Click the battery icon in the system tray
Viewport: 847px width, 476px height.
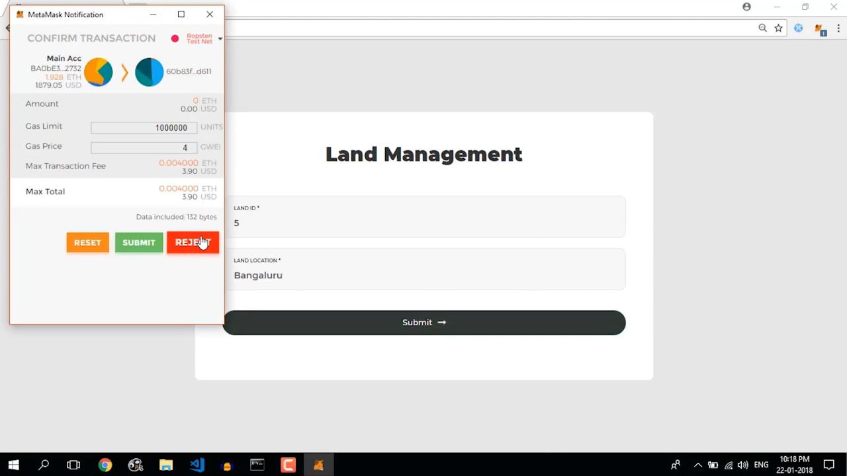713,465
